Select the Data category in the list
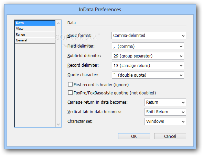203x156 pixels. [x=35, y=23]
